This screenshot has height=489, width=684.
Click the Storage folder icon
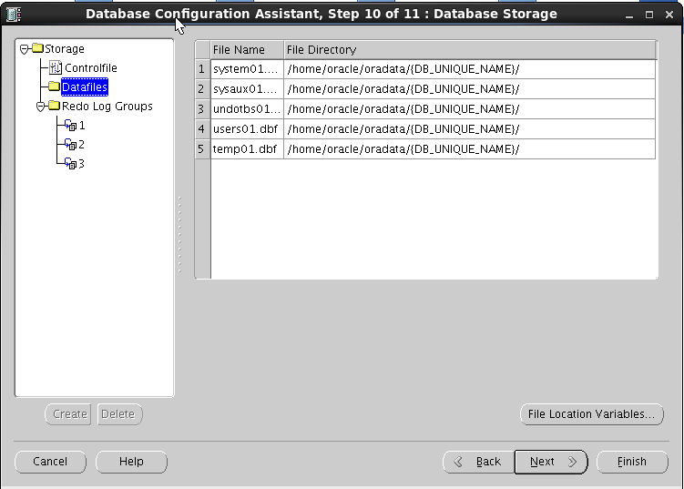click(38, 48)
